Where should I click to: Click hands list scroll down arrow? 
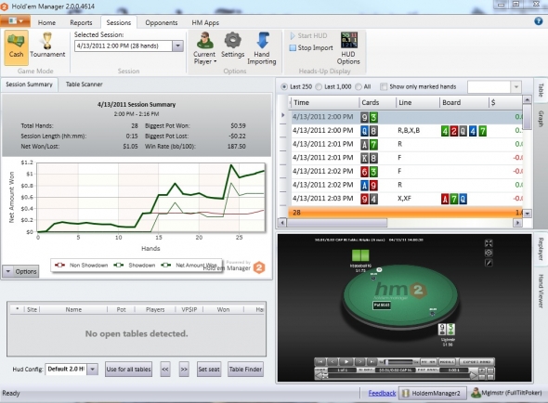click(x=528, y=213)
